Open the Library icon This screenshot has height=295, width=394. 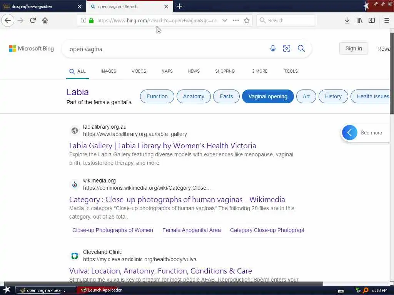click(359, 20)
